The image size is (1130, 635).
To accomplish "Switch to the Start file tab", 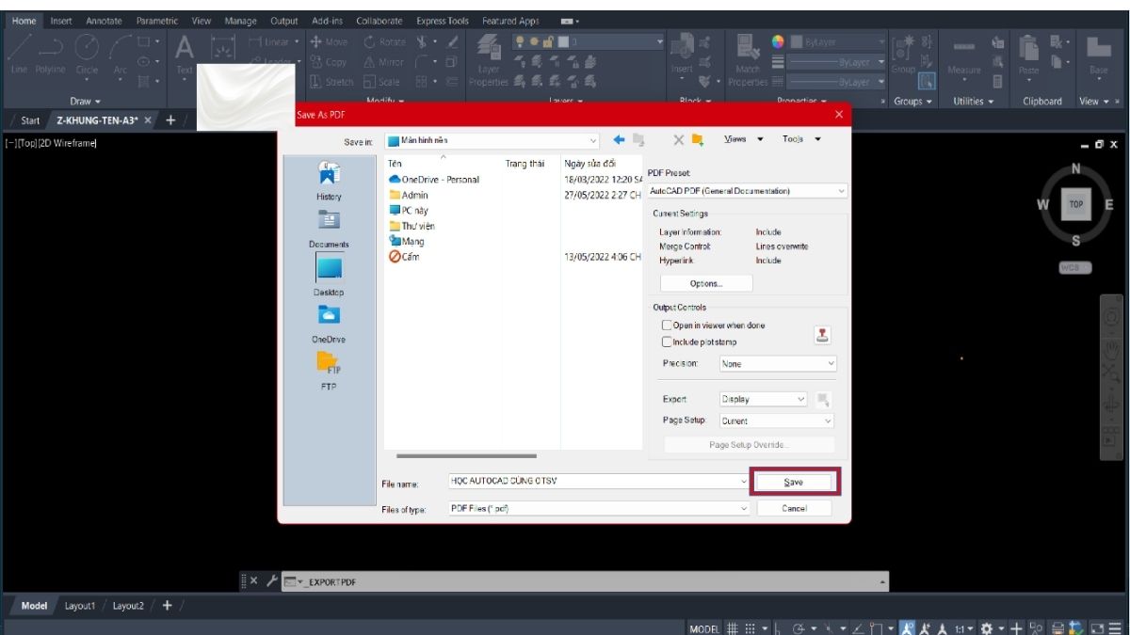I will point(30,120).
